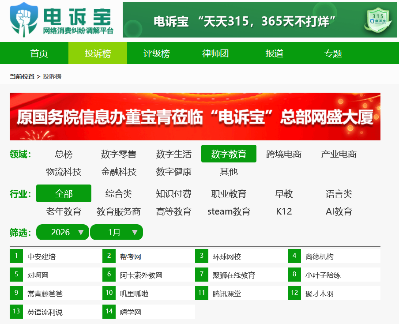Open the 2026 year dropdown
This screenshot has width=399, height=324.
(x=62, y=232)
